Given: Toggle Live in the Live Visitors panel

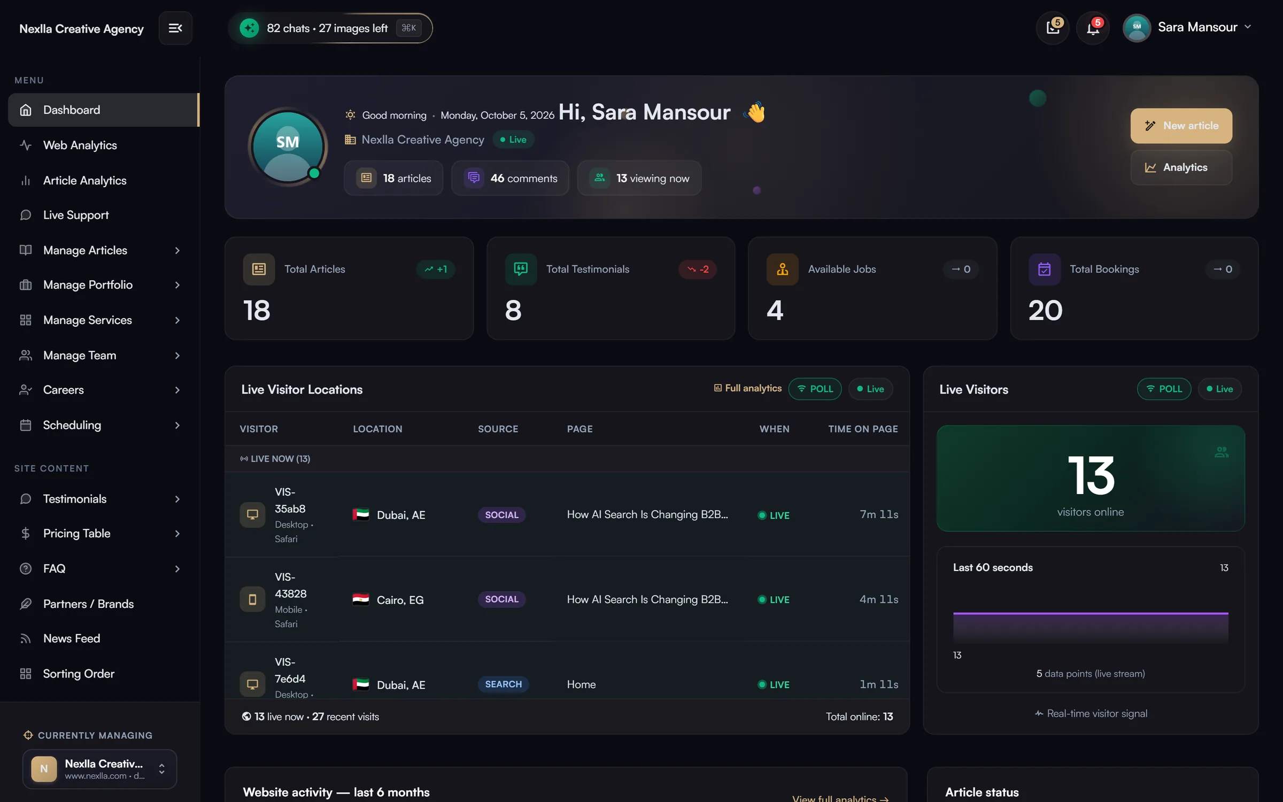Looking at the screenshot, I should point(1219,389).
